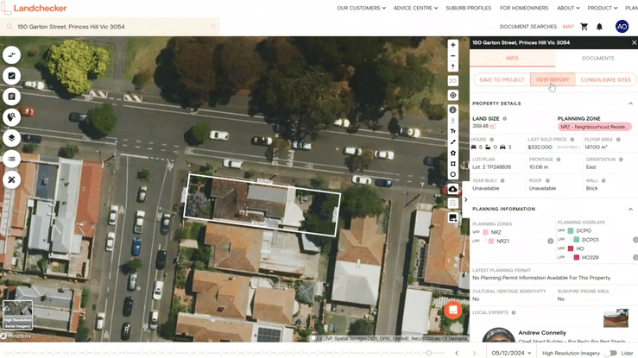The height and width of the screenshot is (358, 638).
Task: Click the pink NRZ zone color swatch
Action: pos(485,232)
